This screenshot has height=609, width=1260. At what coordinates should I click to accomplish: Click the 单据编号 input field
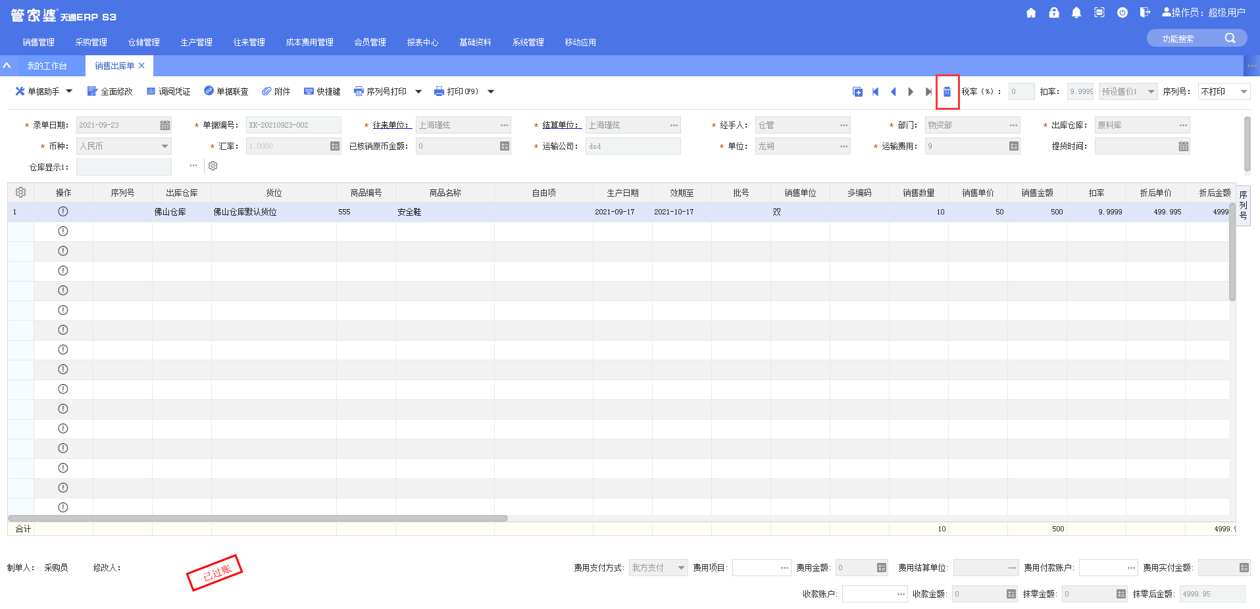(293, 125)
